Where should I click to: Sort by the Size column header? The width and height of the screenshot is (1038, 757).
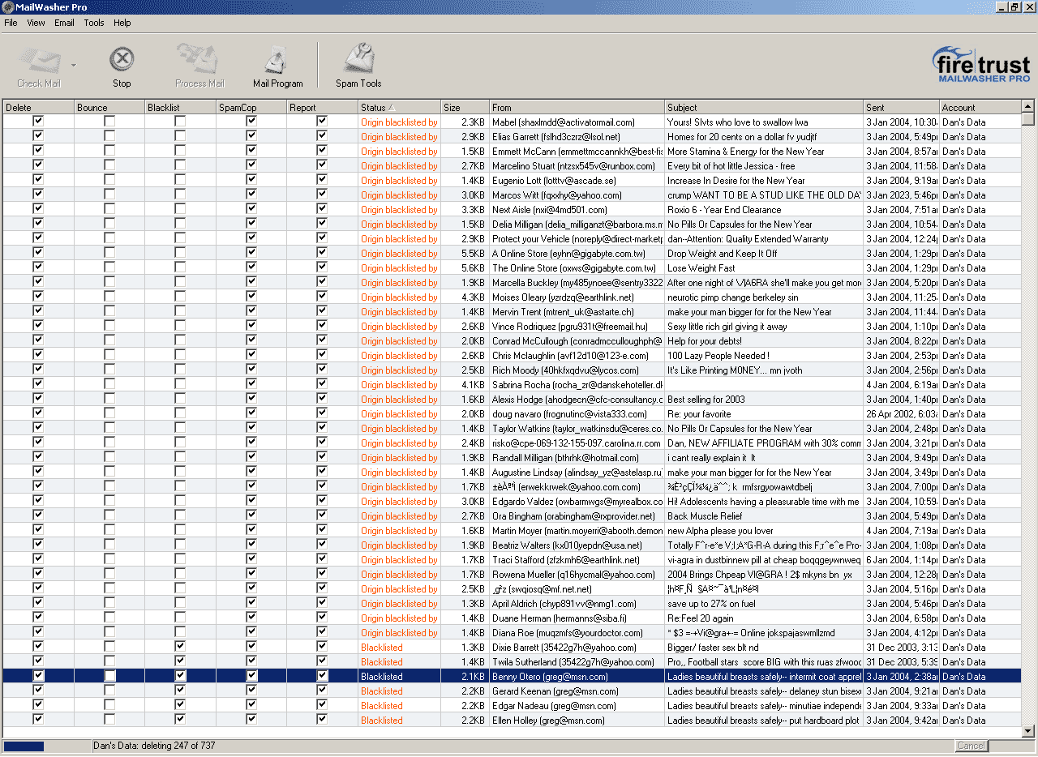pyautogui.click(x=465, y=107)
